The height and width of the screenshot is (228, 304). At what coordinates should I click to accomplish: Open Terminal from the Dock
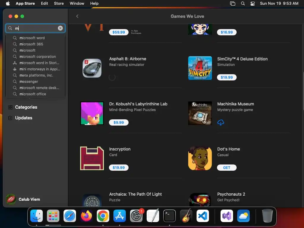170,216
